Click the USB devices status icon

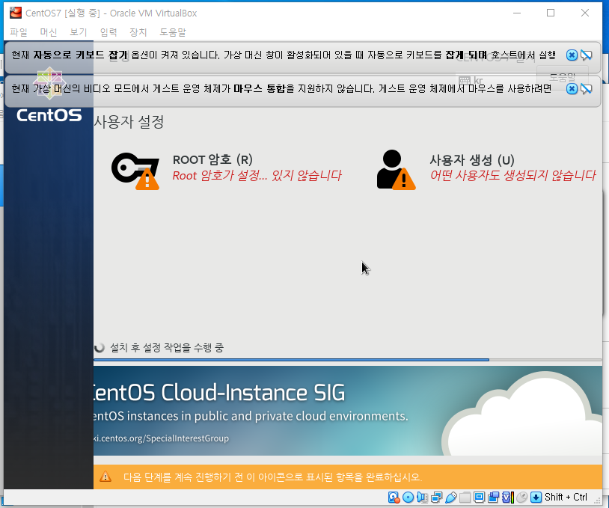[x=451, y=497]
